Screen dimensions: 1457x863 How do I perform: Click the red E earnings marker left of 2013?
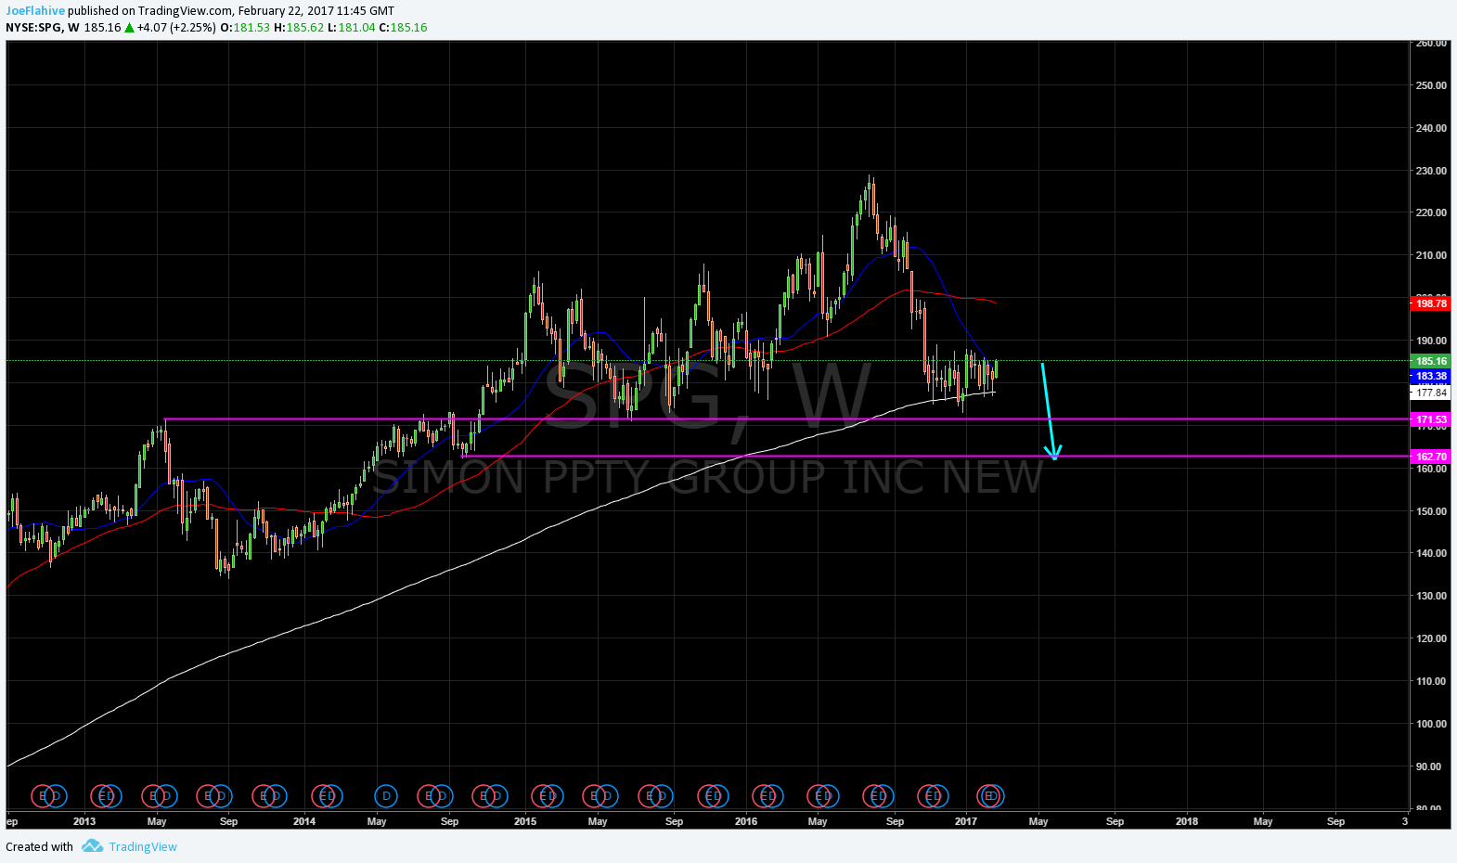pyautogui.click(x=43, y=796)
